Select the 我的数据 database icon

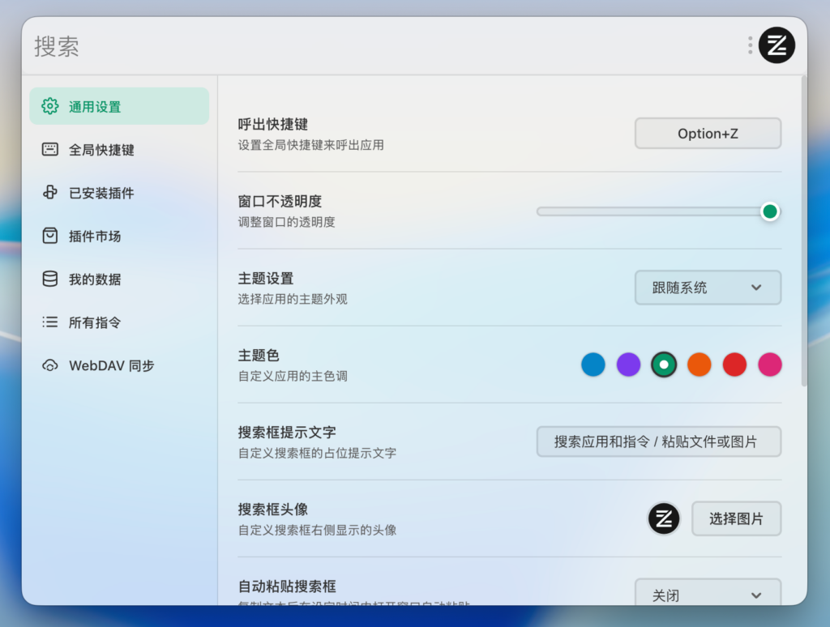point(49,279)
